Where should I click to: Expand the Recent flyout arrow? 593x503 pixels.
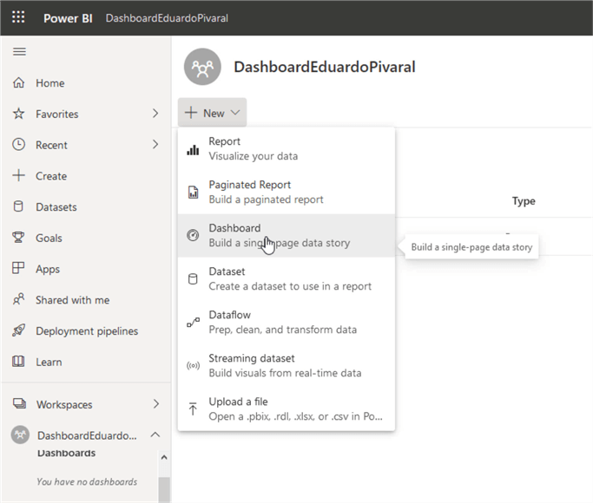tap(155, 145)
